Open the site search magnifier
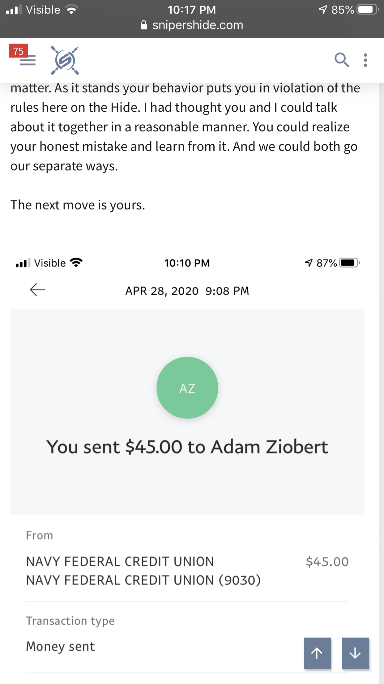384x684 pixels. coord(342,60)
